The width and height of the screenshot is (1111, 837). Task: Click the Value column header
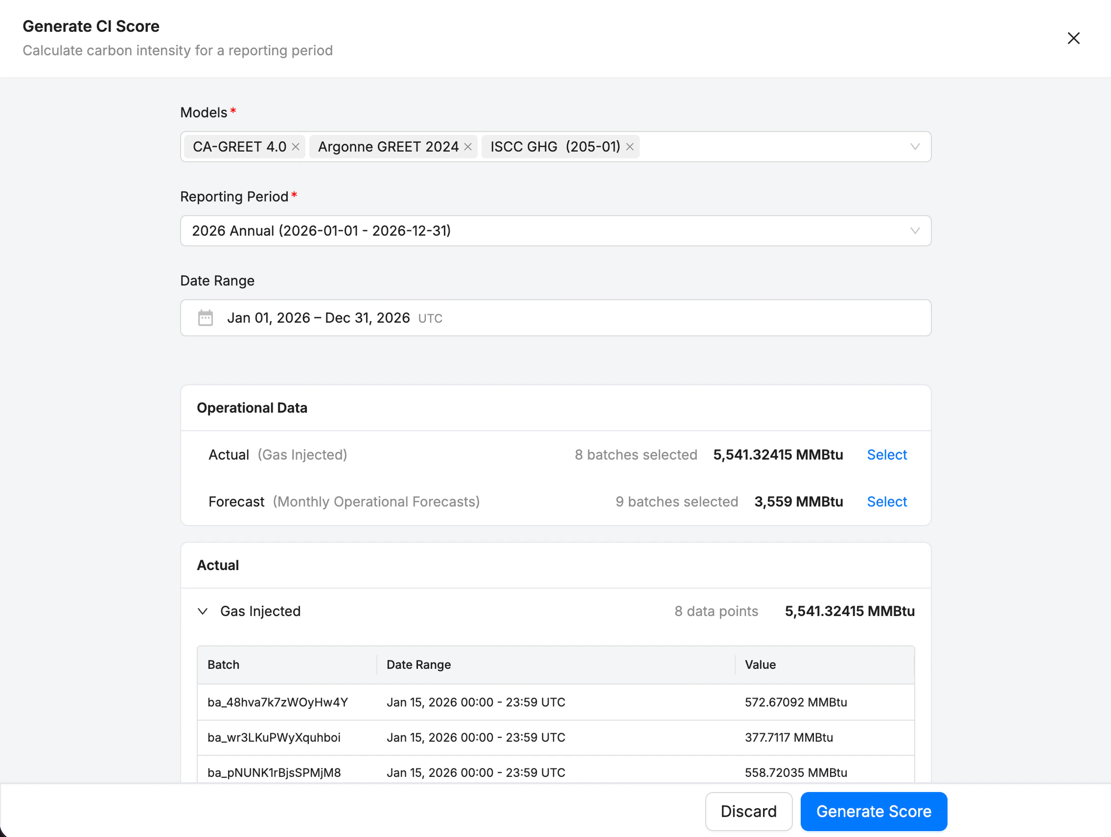pyautogui.click(x=760, y=664)
